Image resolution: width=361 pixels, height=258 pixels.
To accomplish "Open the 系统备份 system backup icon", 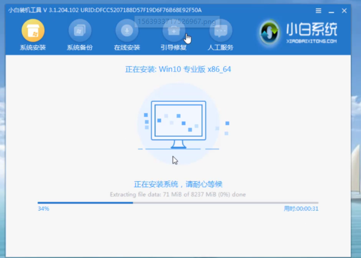I will [x=80, y=31].
